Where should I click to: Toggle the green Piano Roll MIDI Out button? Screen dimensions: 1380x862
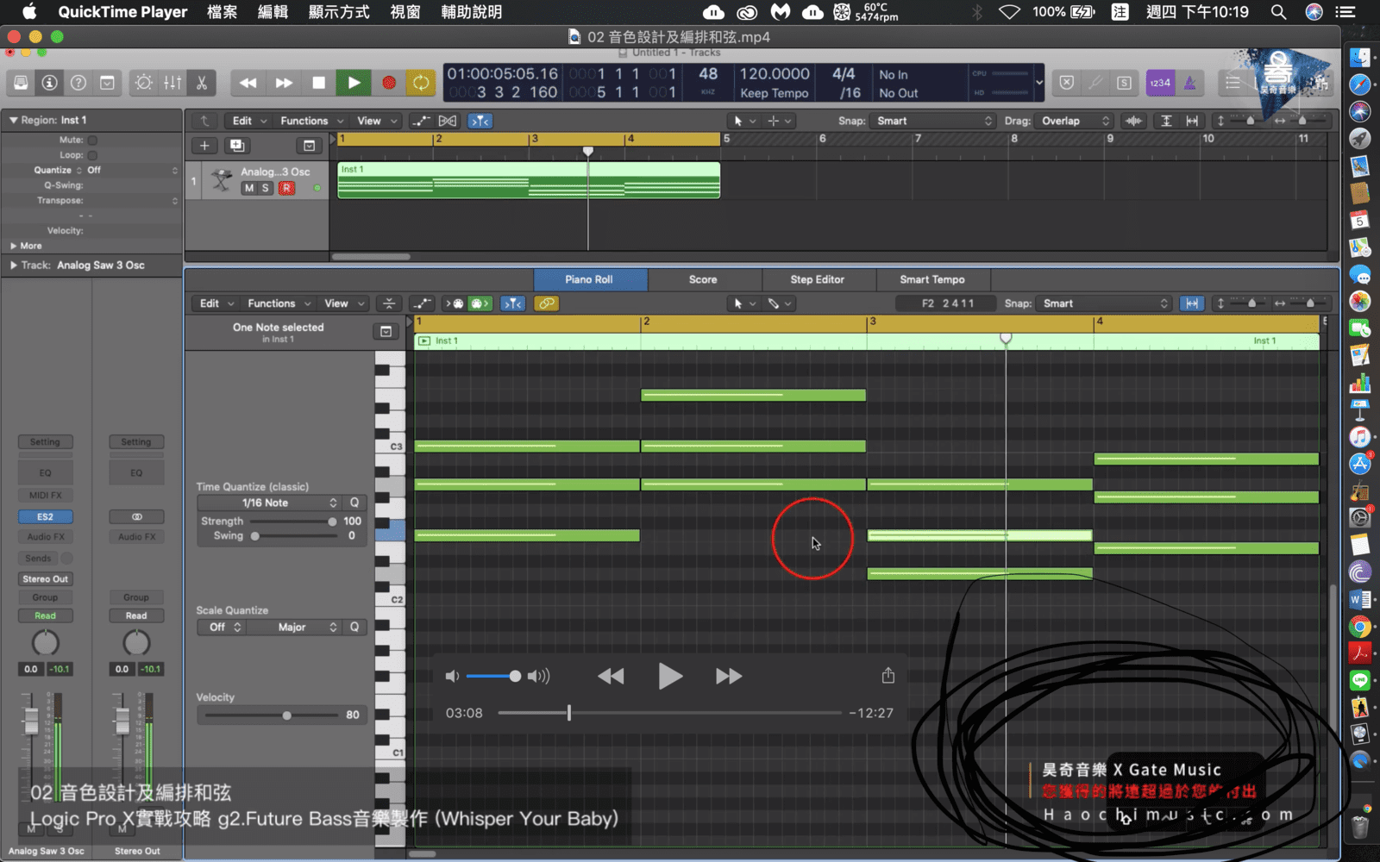click(x=480, y=303)
